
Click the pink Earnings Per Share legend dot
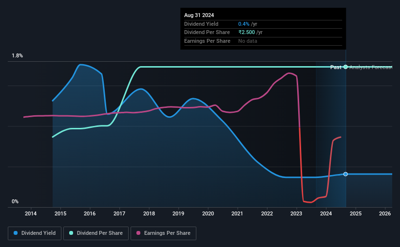pos(138,233)
